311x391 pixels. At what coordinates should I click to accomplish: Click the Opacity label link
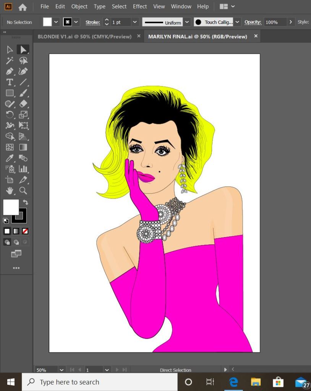253,22
